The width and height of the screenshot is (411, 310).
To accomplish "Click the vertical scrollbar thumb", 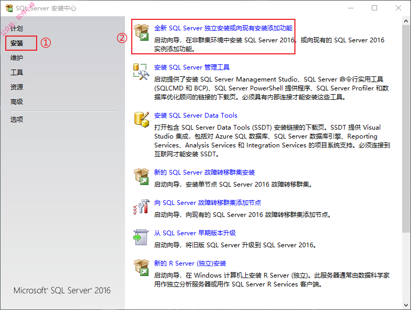I will (x=406, y=129).
